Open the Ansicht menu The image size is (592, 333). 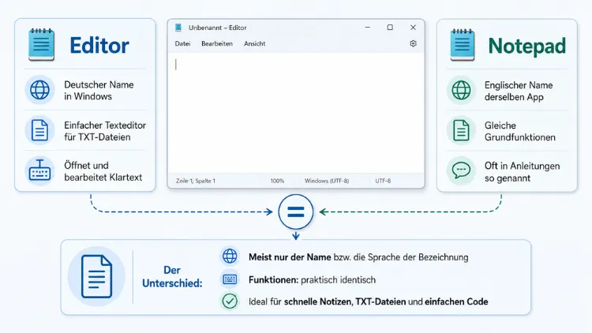tap(254, 44)
